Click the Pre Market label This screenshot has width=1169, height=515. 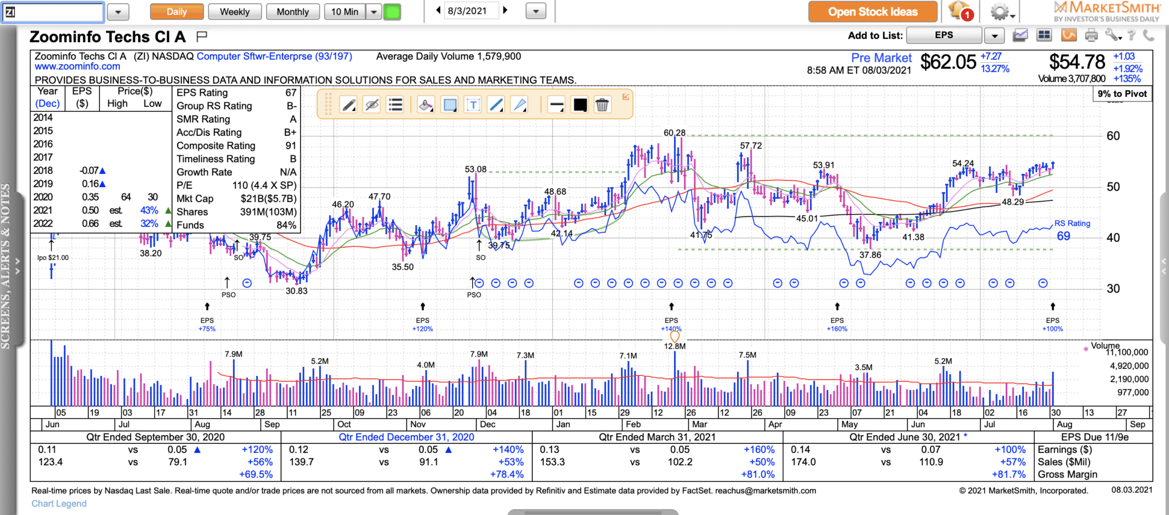pyautogui.click(x=881, y=58)
